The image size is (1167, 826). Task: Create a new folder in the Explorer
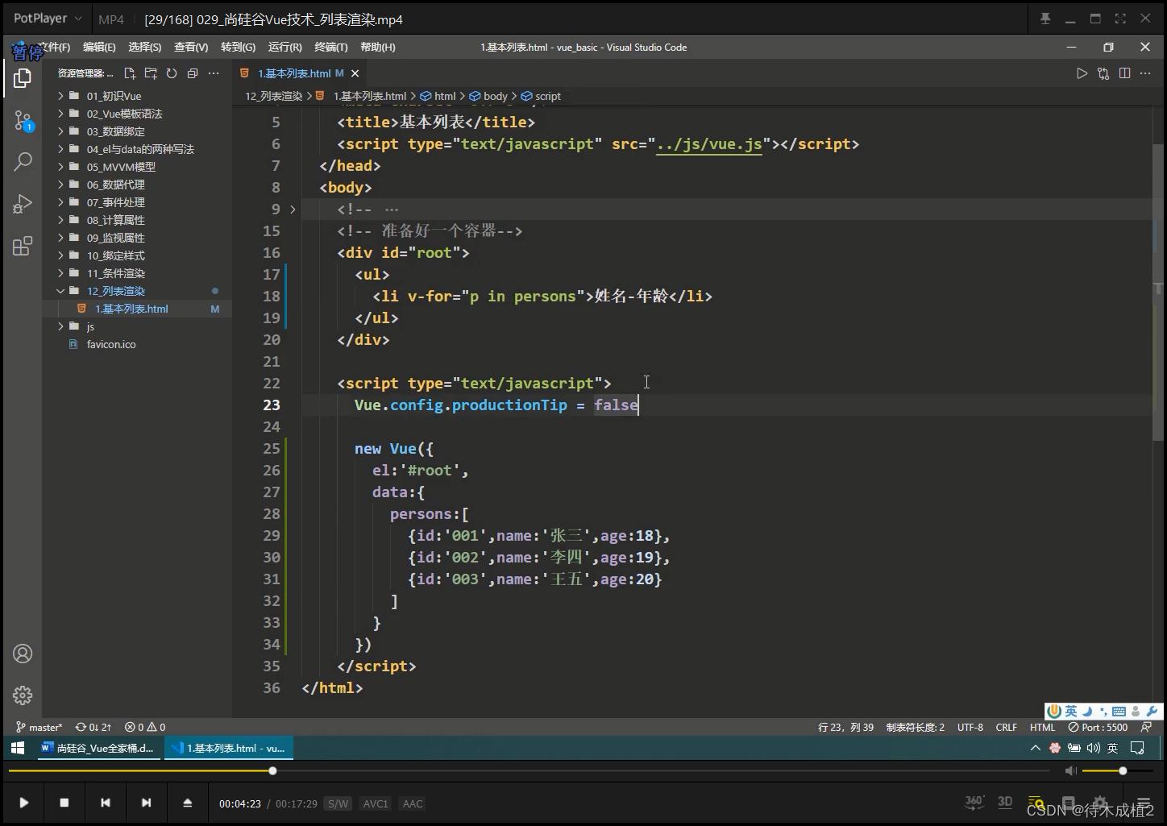coord(151,73)
